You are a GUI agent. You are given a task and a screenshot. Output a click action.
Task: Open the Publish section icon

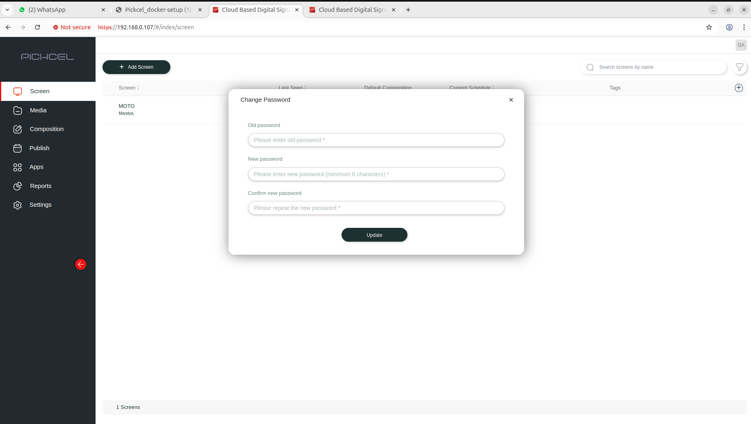click(x=17, y=148)
